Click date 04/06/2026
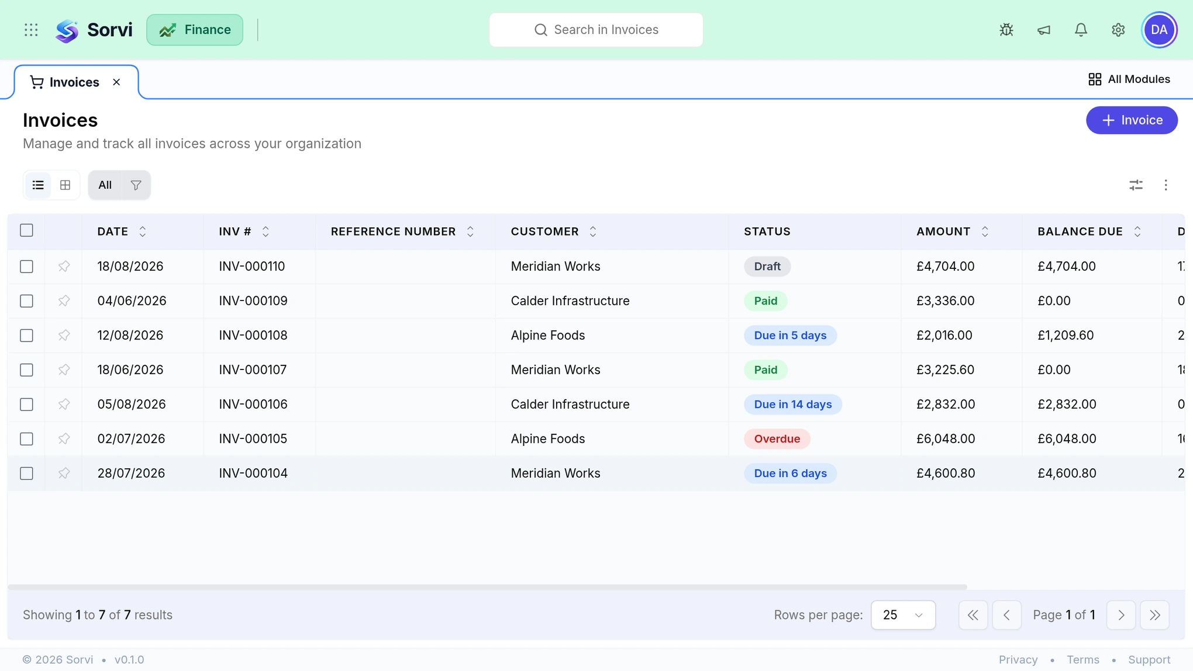The width and height of the screenshot is (1193, 671). pyautogui.click(x=132, y=301)
